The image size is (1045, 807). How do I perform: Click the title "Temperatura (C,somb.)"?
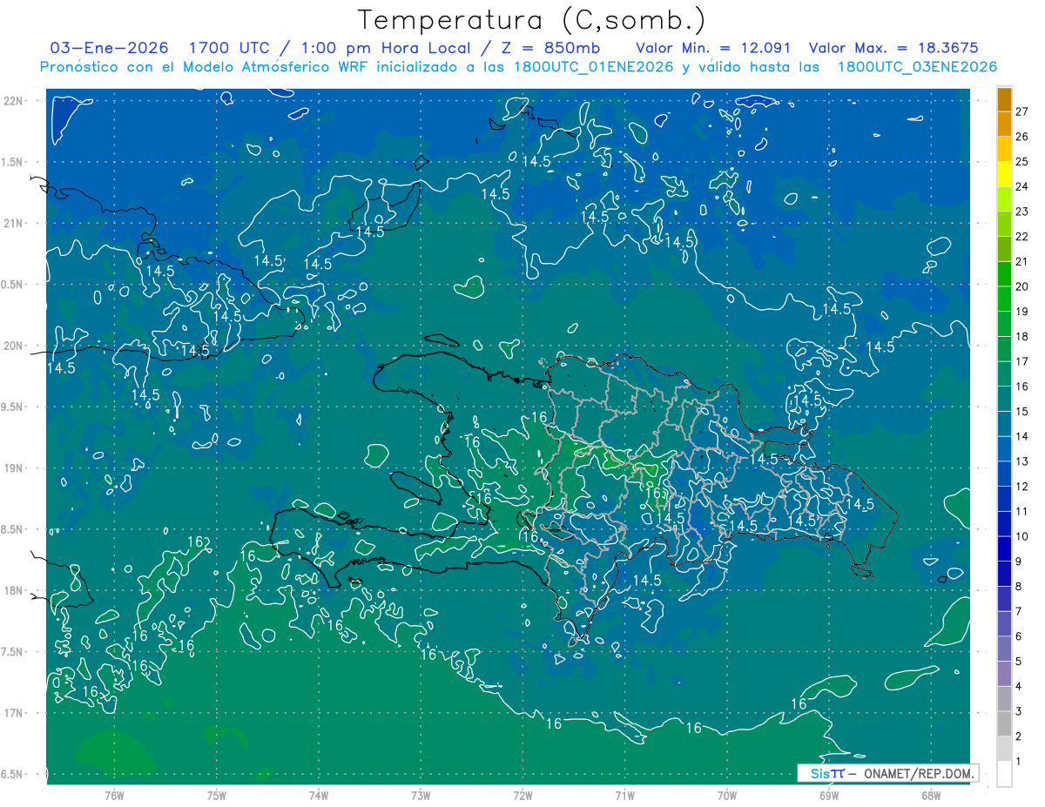coord(532,21)
